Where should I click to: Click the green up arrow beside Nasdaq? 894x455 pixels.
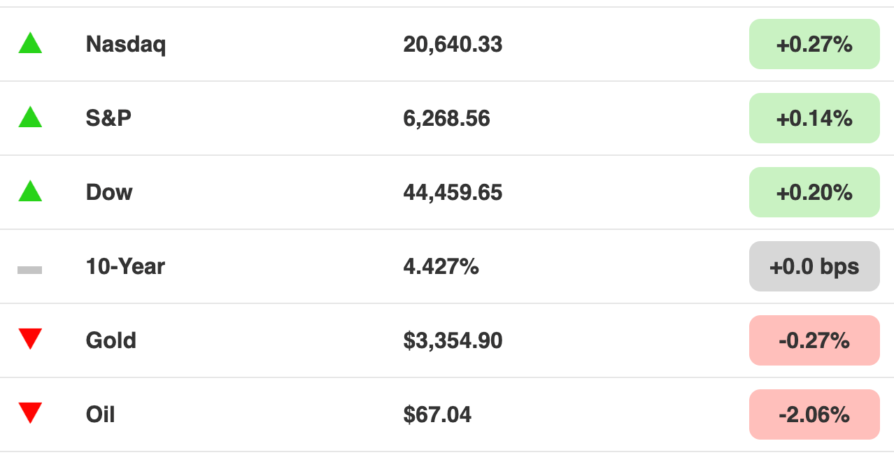pos(30,43)
